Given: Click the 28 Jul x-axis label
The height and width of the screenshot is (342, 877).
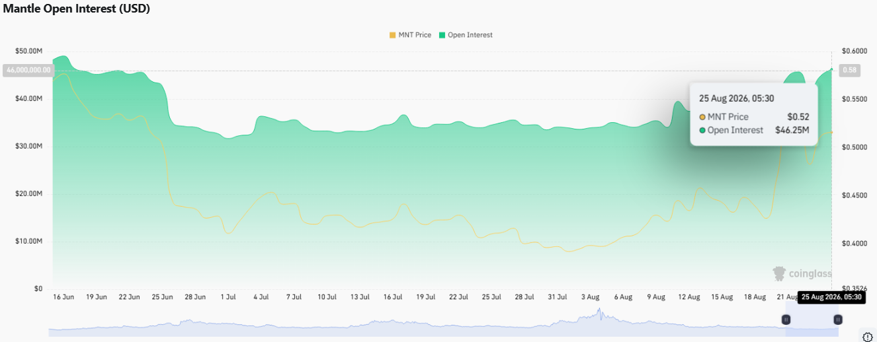Looking at the screenshot, I should point(524,297).
